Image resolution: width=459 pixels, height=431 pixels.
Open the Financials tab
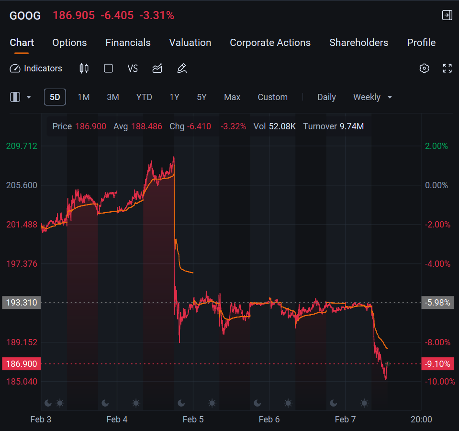128,43
